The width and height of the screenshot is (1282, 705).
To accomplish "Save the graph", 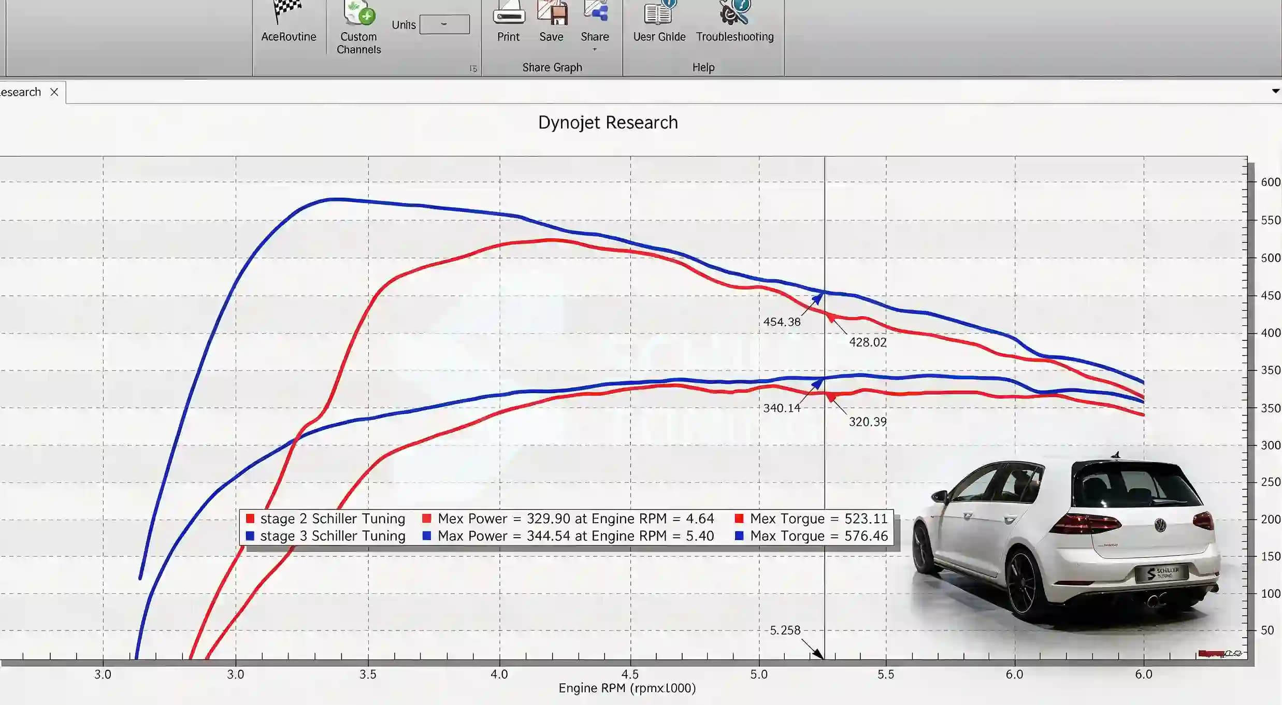I will tap(551, 22).
